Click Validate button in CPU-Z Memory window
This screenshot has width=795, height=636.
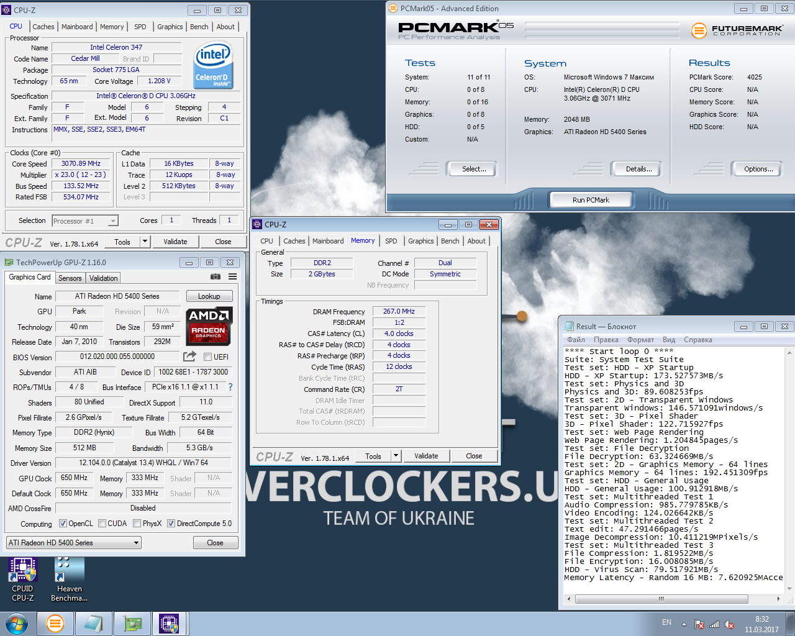tap(426, 456)
